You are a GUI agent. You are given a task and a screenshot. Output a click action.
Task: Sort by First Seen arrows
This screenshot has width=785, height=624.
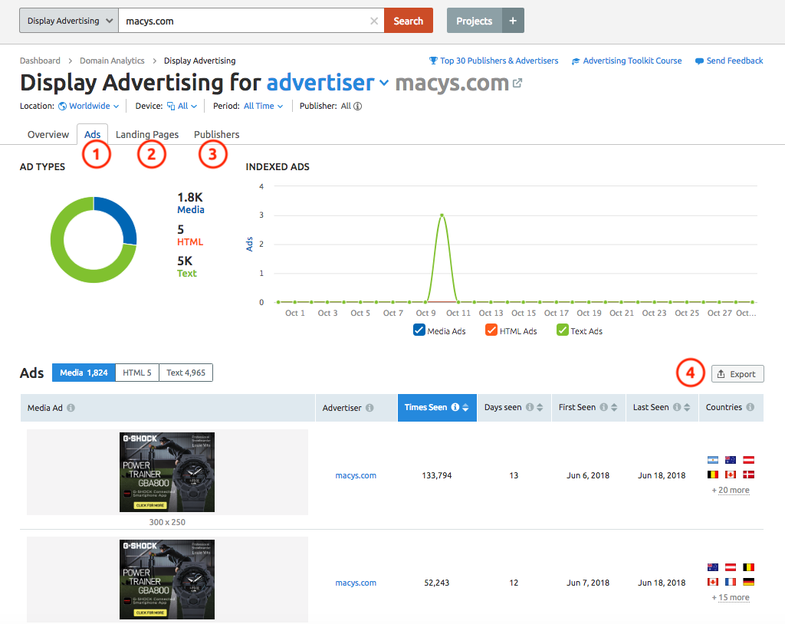[x=614, y=408]
